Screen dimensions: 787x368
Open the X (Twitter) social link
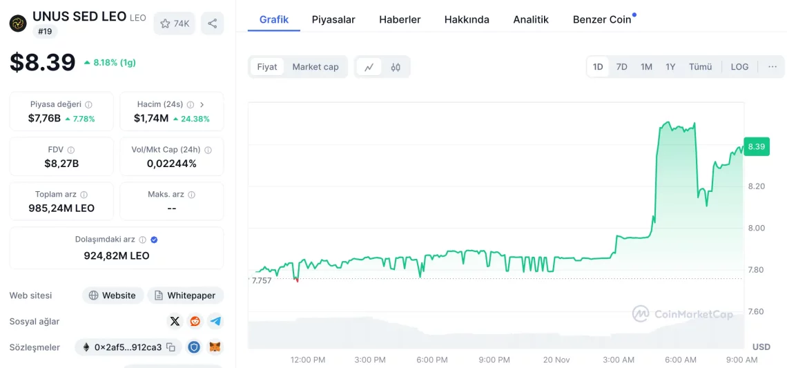pos(175,321)
